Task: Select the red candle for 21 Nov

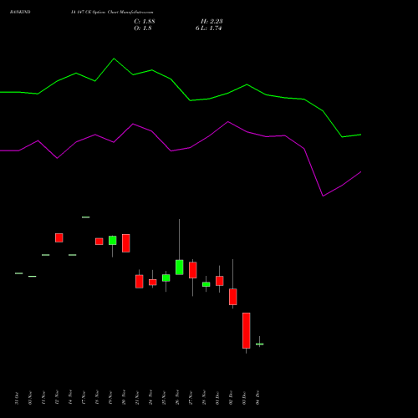Action: tap(140, 282)
